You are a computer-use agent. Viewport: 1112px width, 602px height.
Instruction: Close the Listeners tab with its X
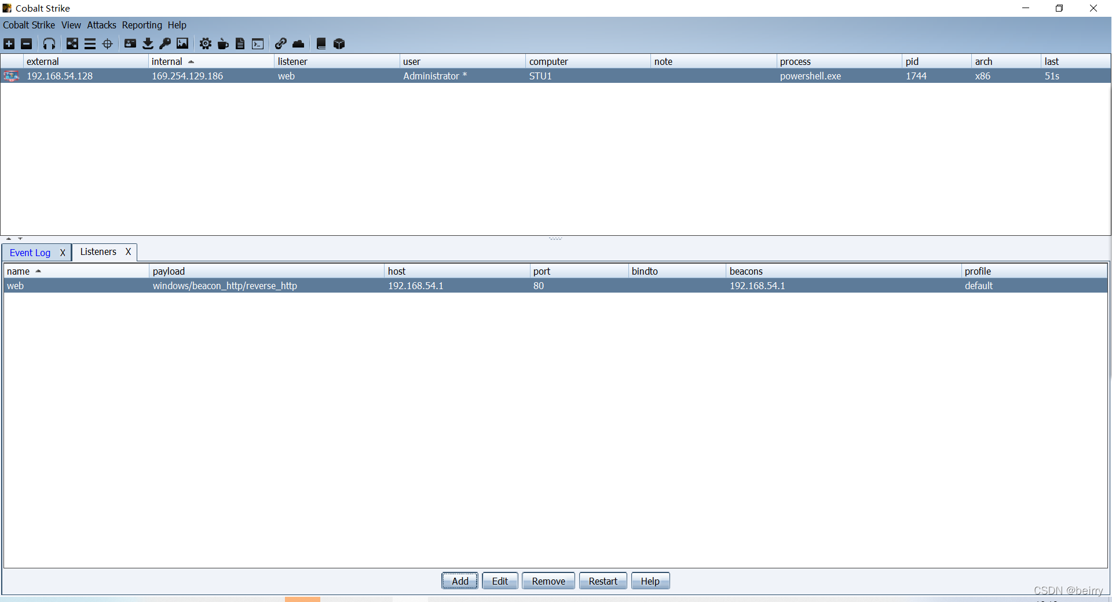[128, 251]
